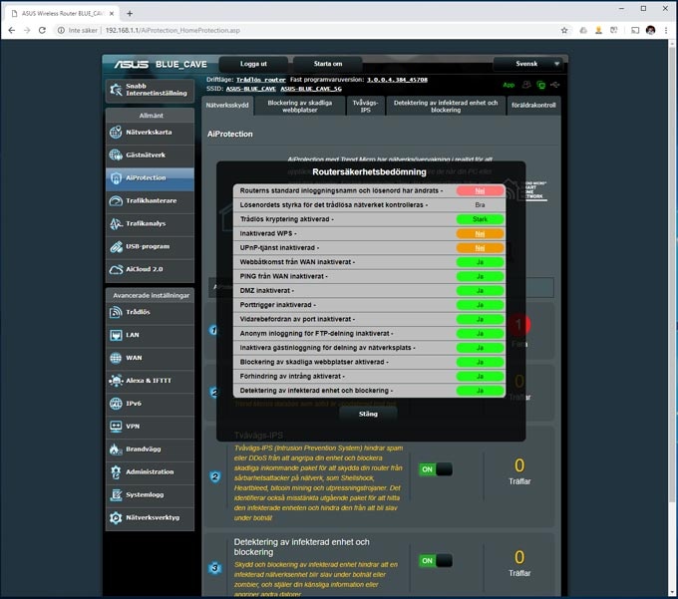Screen dimensions: 678x599
Task: Click the Starta om button
Action: tap(328, 64)
